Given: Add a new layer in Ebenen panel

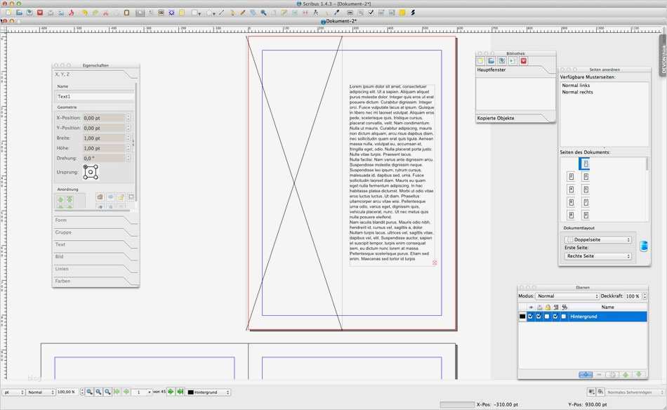Looking at the screenshot, I should tap(586, 375).
